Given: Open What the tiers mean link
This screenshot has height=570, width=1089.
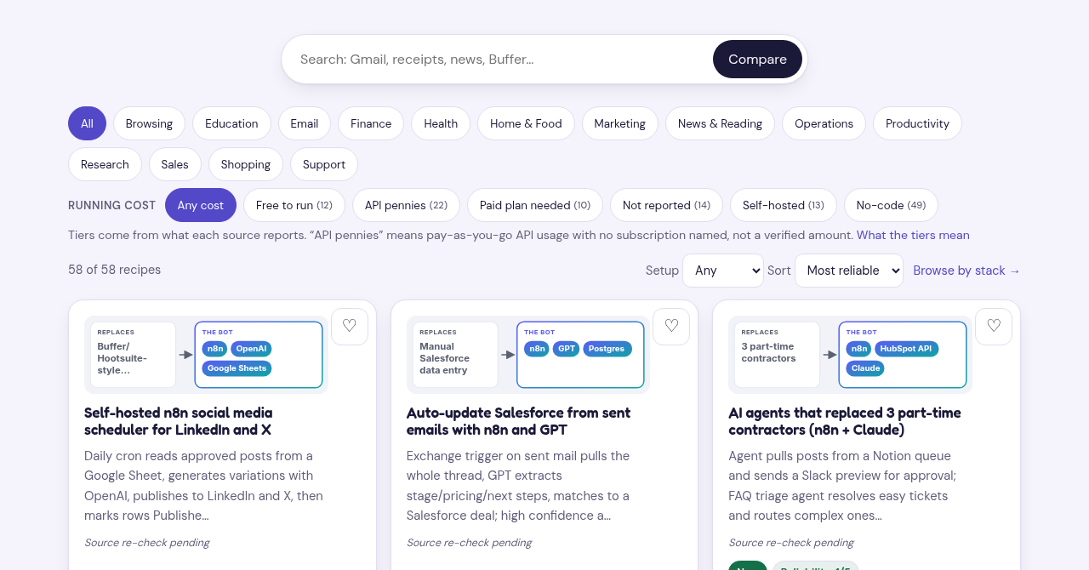Looking at the screenshot, I should click(x=913, y=235).
